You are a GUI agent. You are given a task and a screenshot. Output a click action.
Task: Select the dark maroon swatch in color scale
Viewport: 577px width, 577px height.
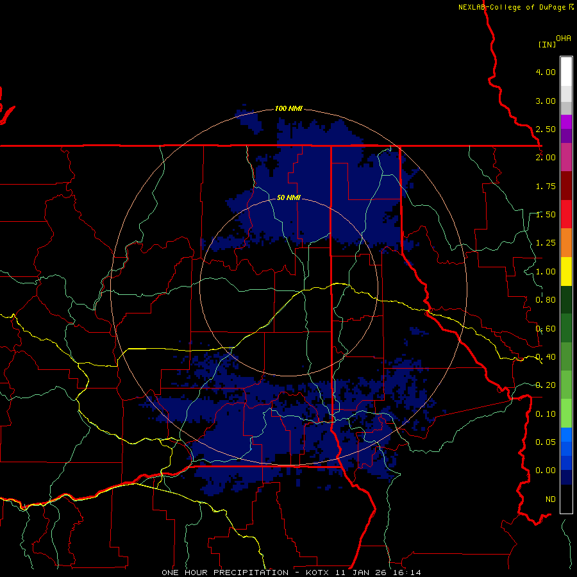coord(566,186)
